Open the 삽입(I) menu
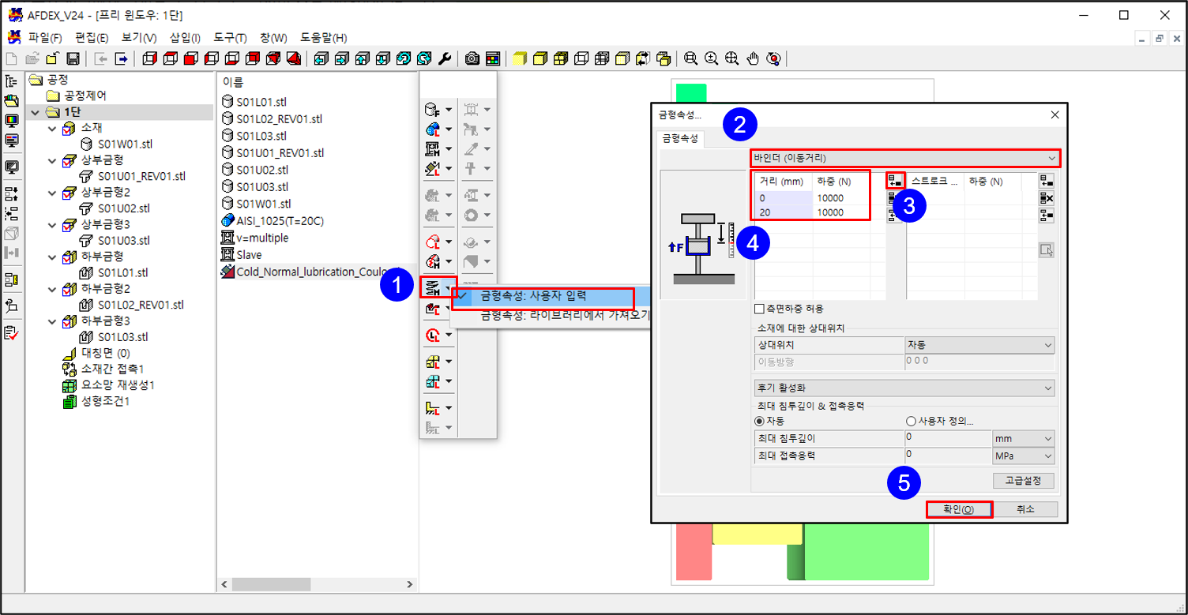 [185, 38]
